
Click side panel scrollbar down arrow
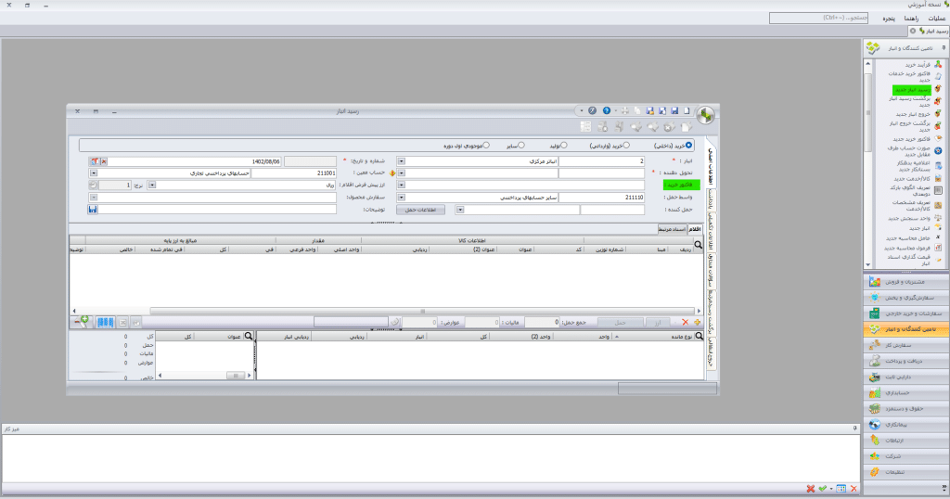click(868, 264)
